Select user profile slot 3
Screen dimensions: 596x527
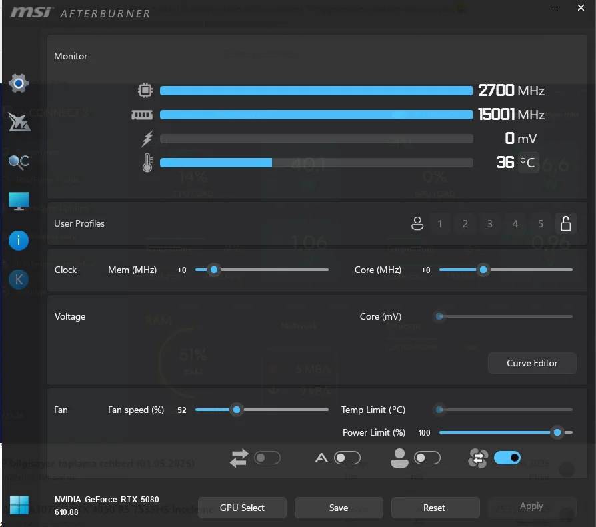coord(490,223)
